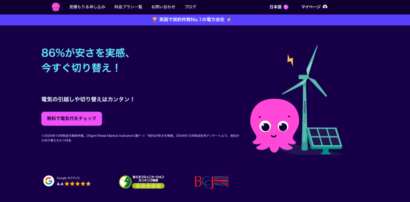
Task: Go to 料金プラン一覧 in the navigation
Action: click(x=128, y=7)
